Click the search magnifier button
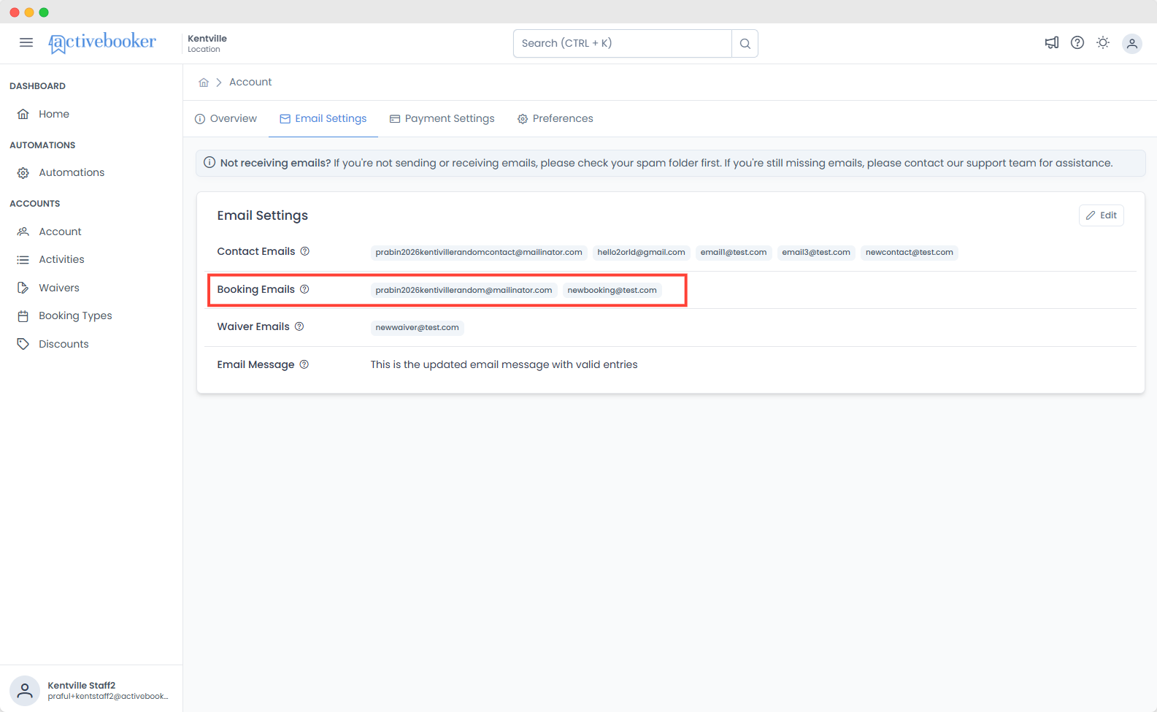 [x=745, y=44]
